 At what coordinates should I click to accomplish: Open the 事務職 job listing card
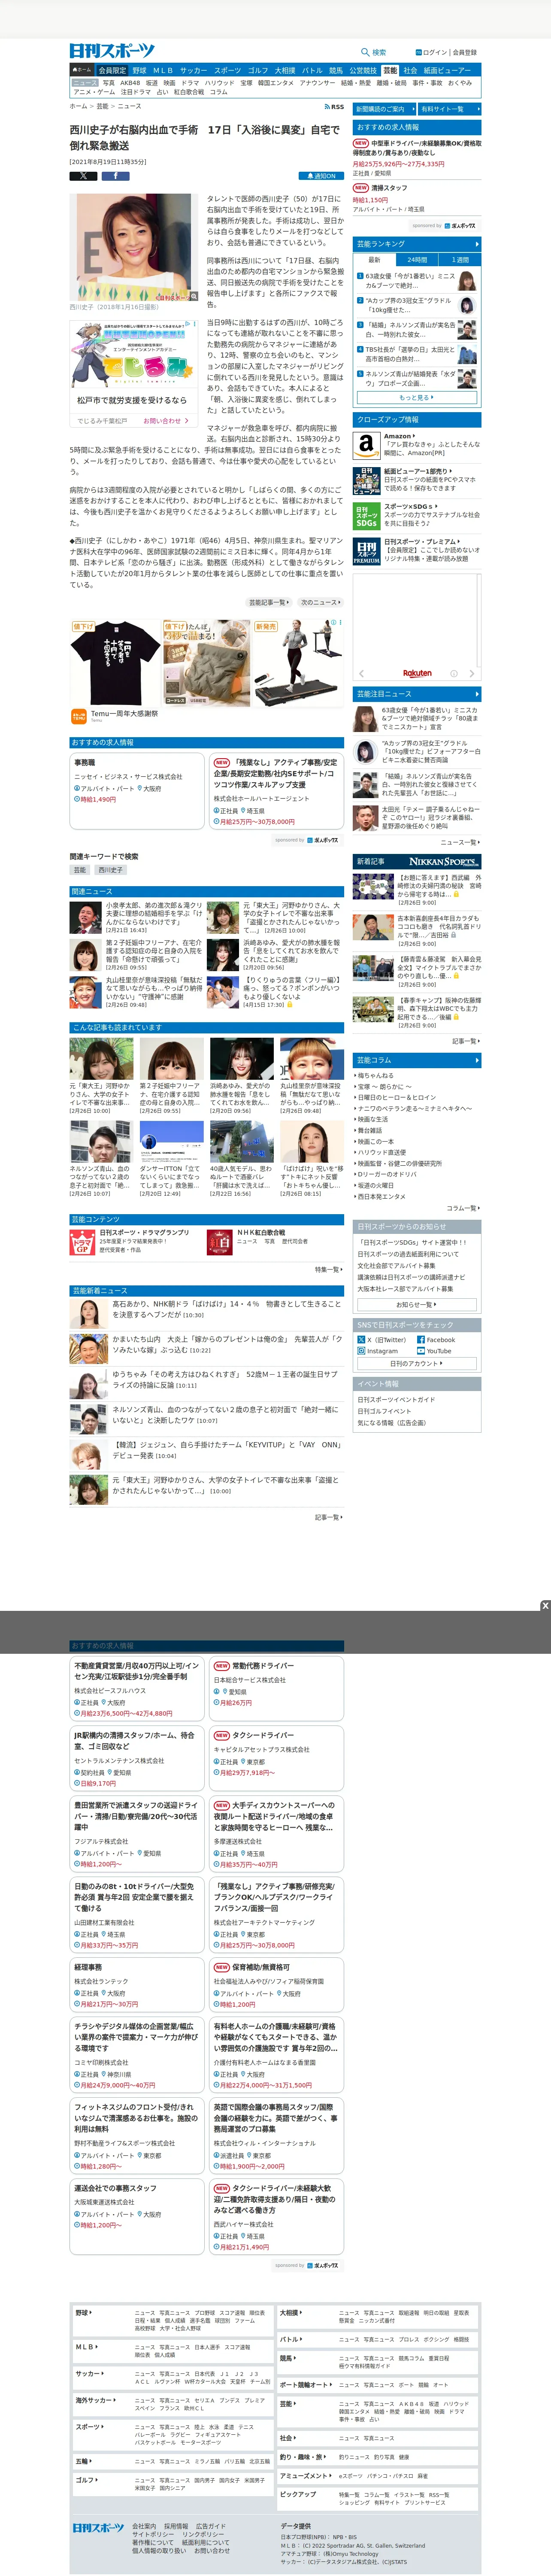(137, 791)
